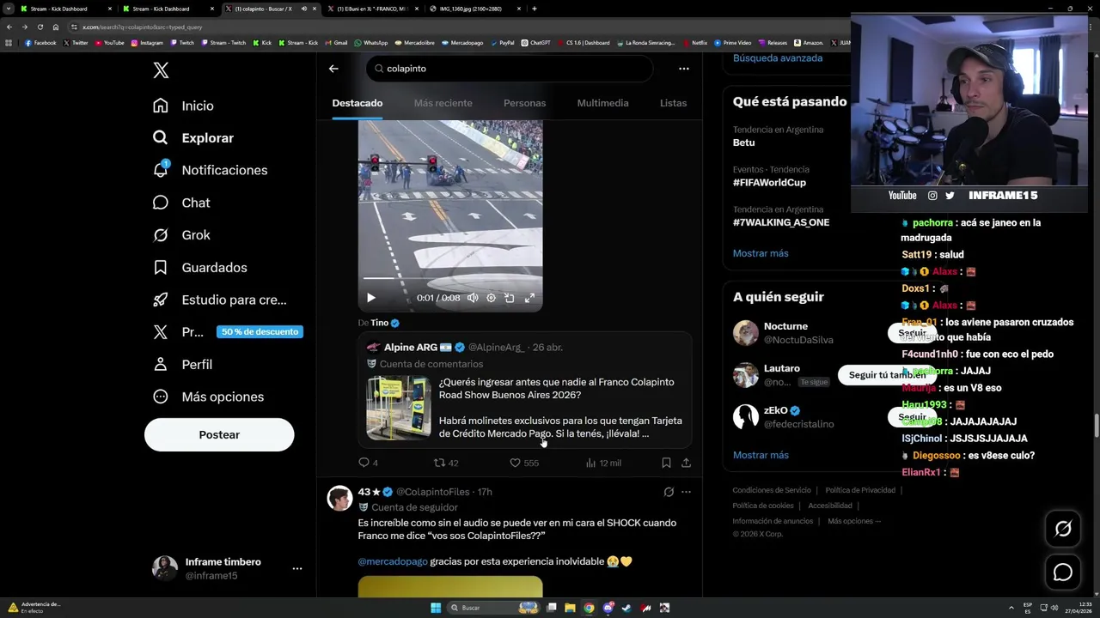The height and width of the screenshot is (618, 1100).
Task: Repost the tweet with 42 reposts
Action: (x=446, y=463)
